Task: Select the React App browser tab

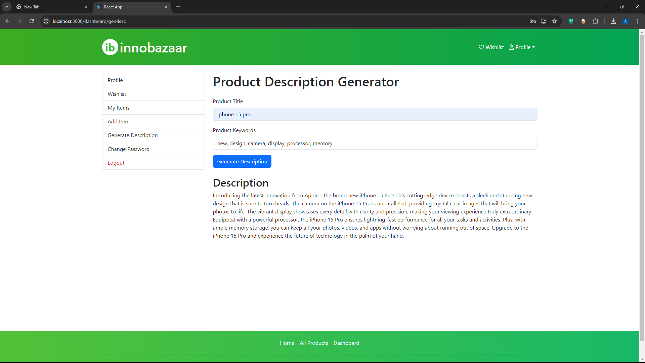Action: coord(132,7)
